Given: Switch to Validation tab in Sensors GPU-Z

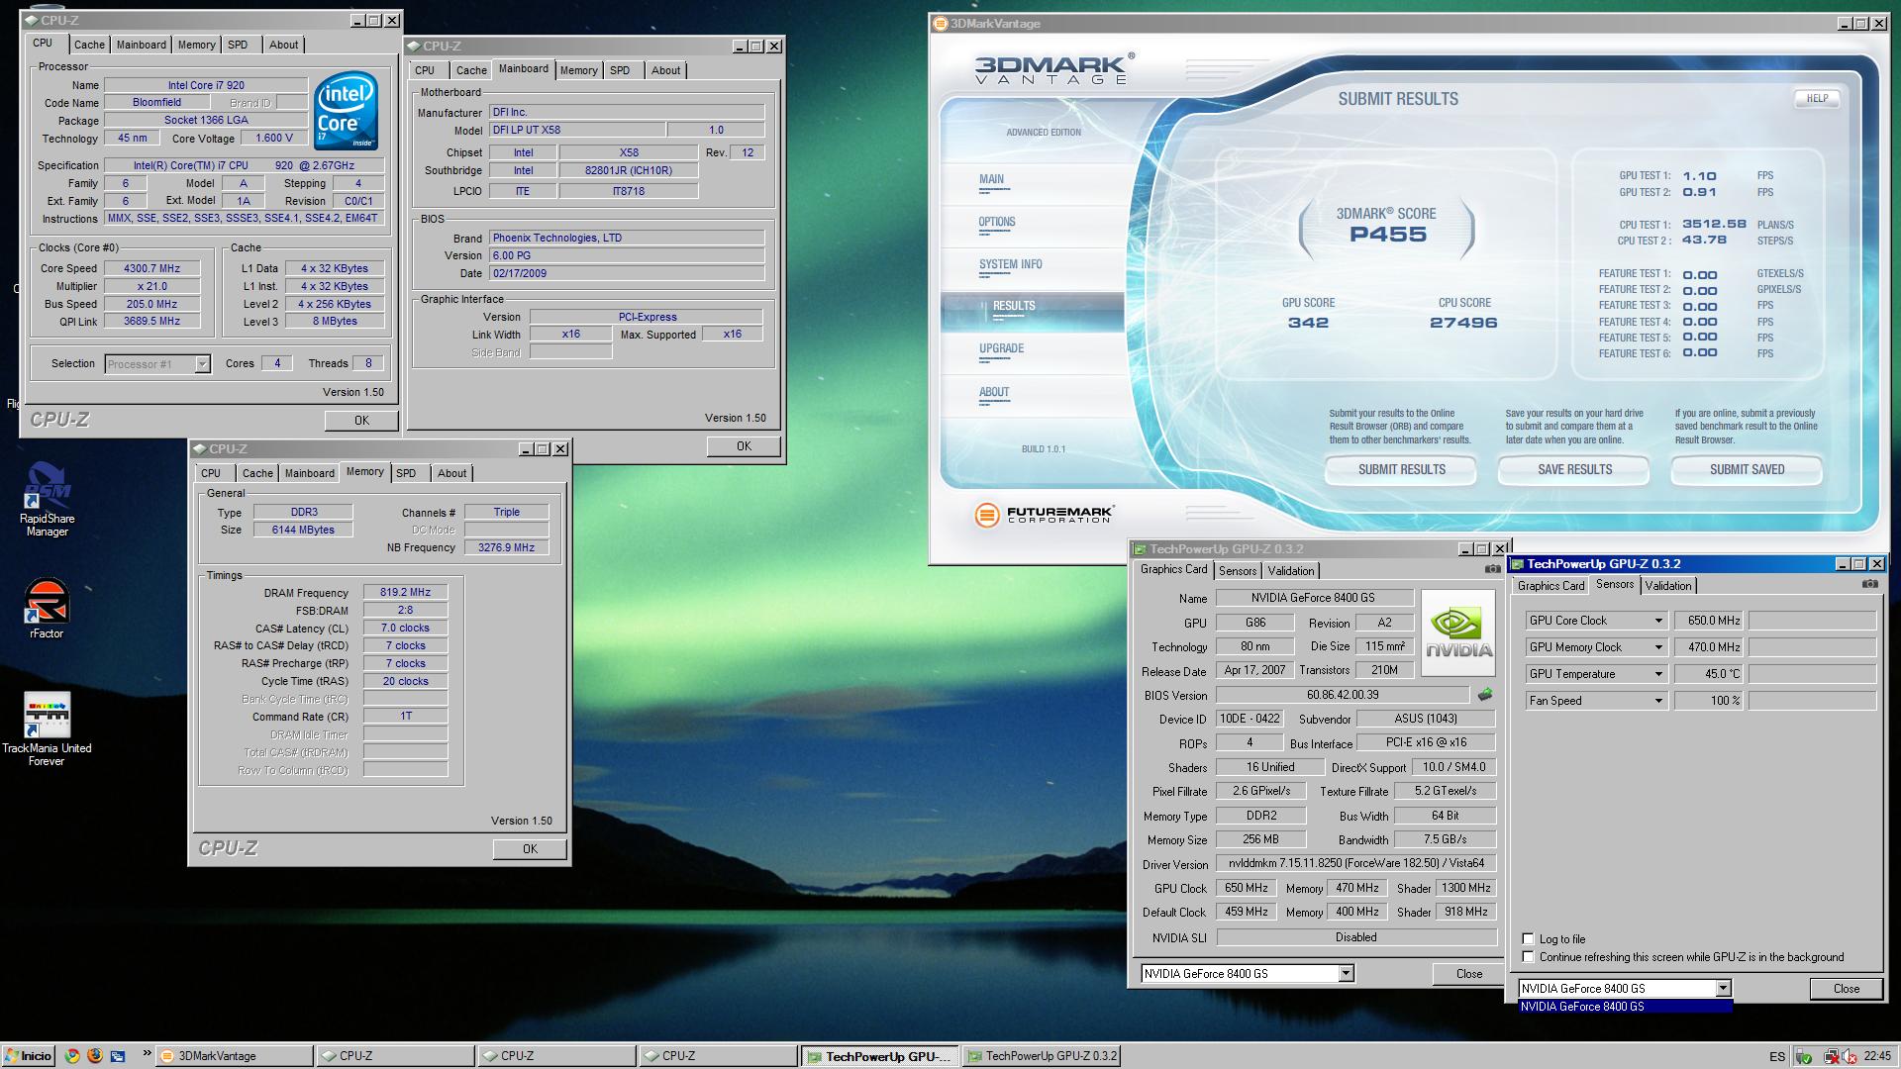Looking at the screenshot, I should (x=1667, y=586).
